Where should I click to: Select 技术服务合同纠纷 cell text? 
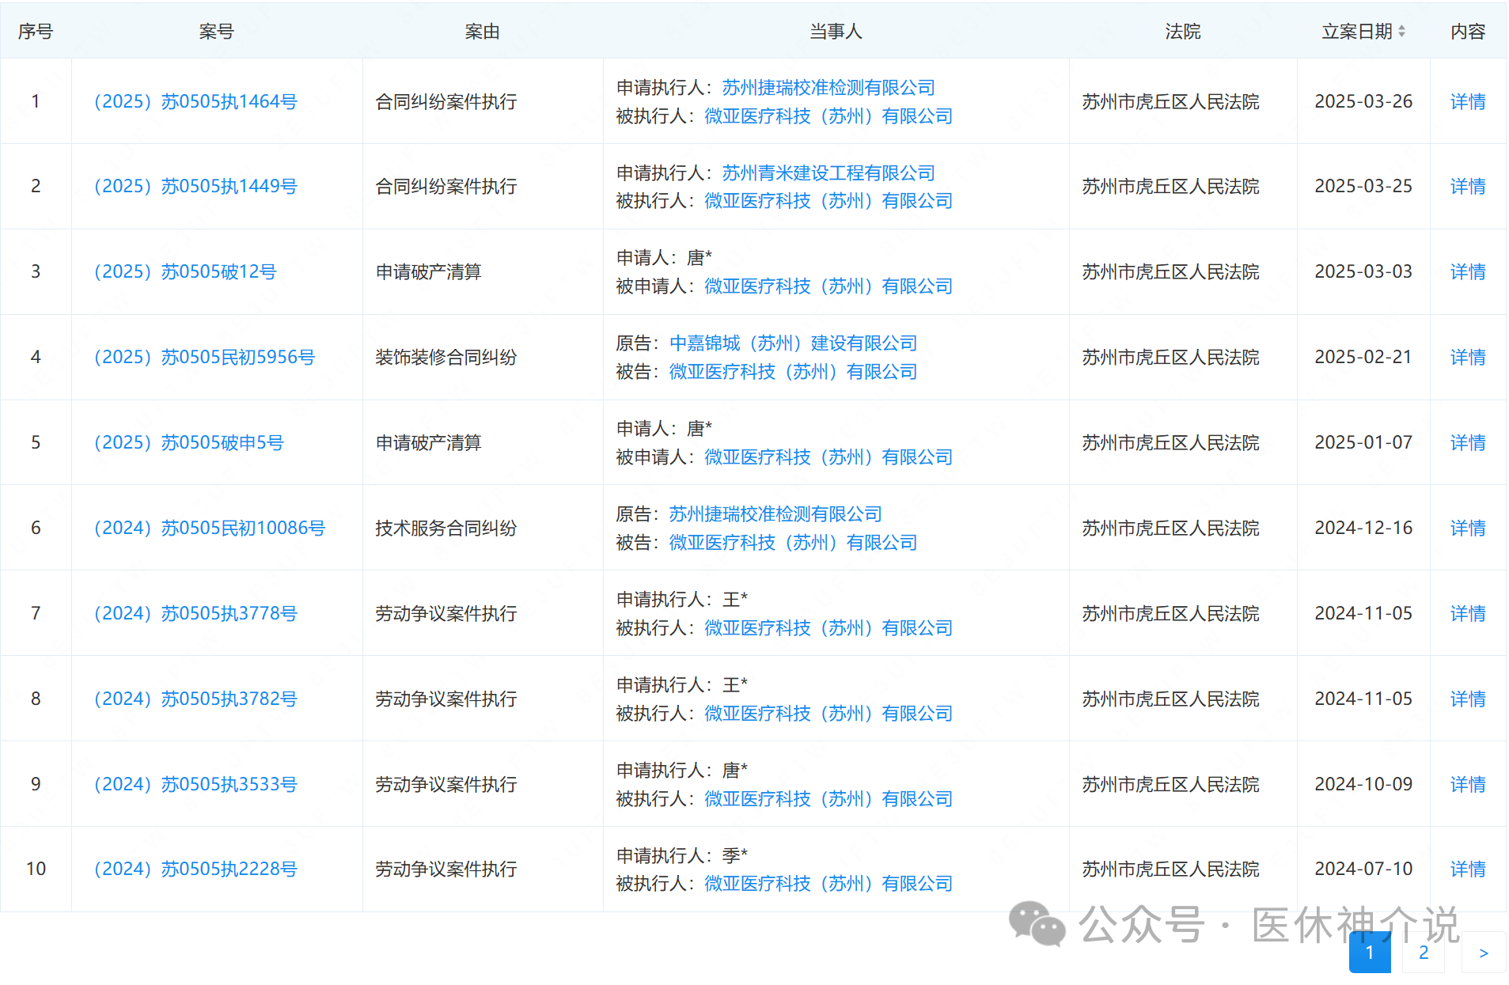click(x=446, y=528)
